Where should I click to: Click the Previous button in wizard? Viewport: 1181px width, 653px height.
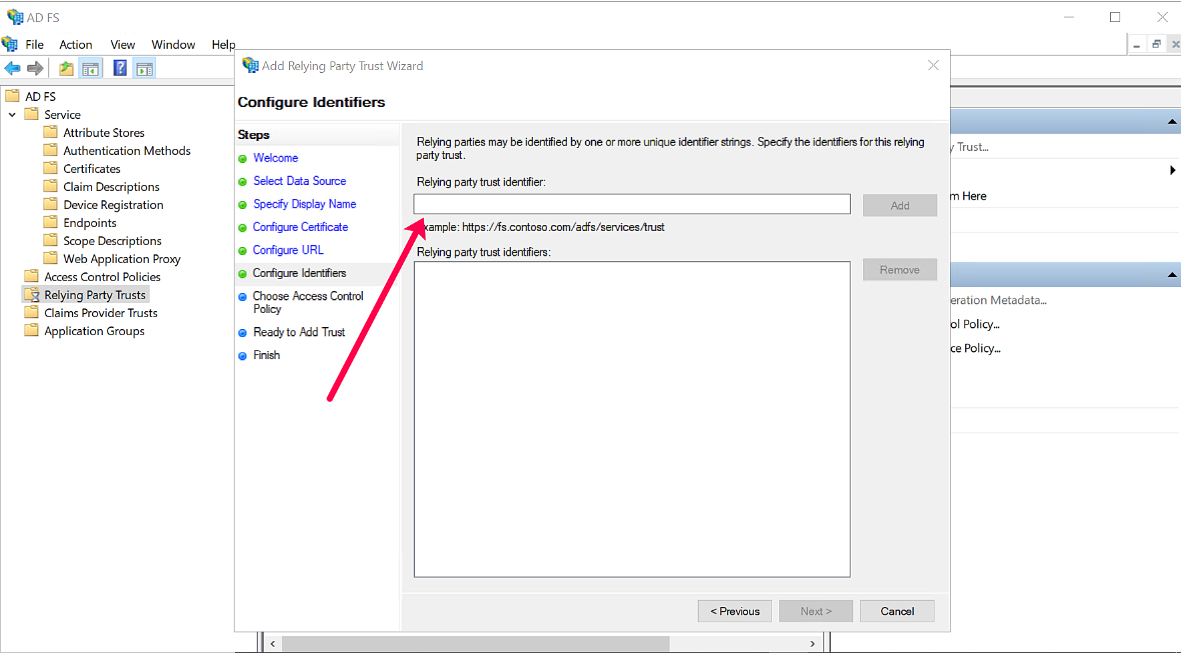point(735,611)
